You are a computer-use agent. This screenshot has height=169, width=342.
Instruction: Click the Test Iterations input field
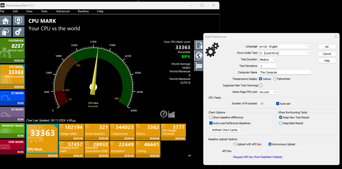click(x=268, y=66)
